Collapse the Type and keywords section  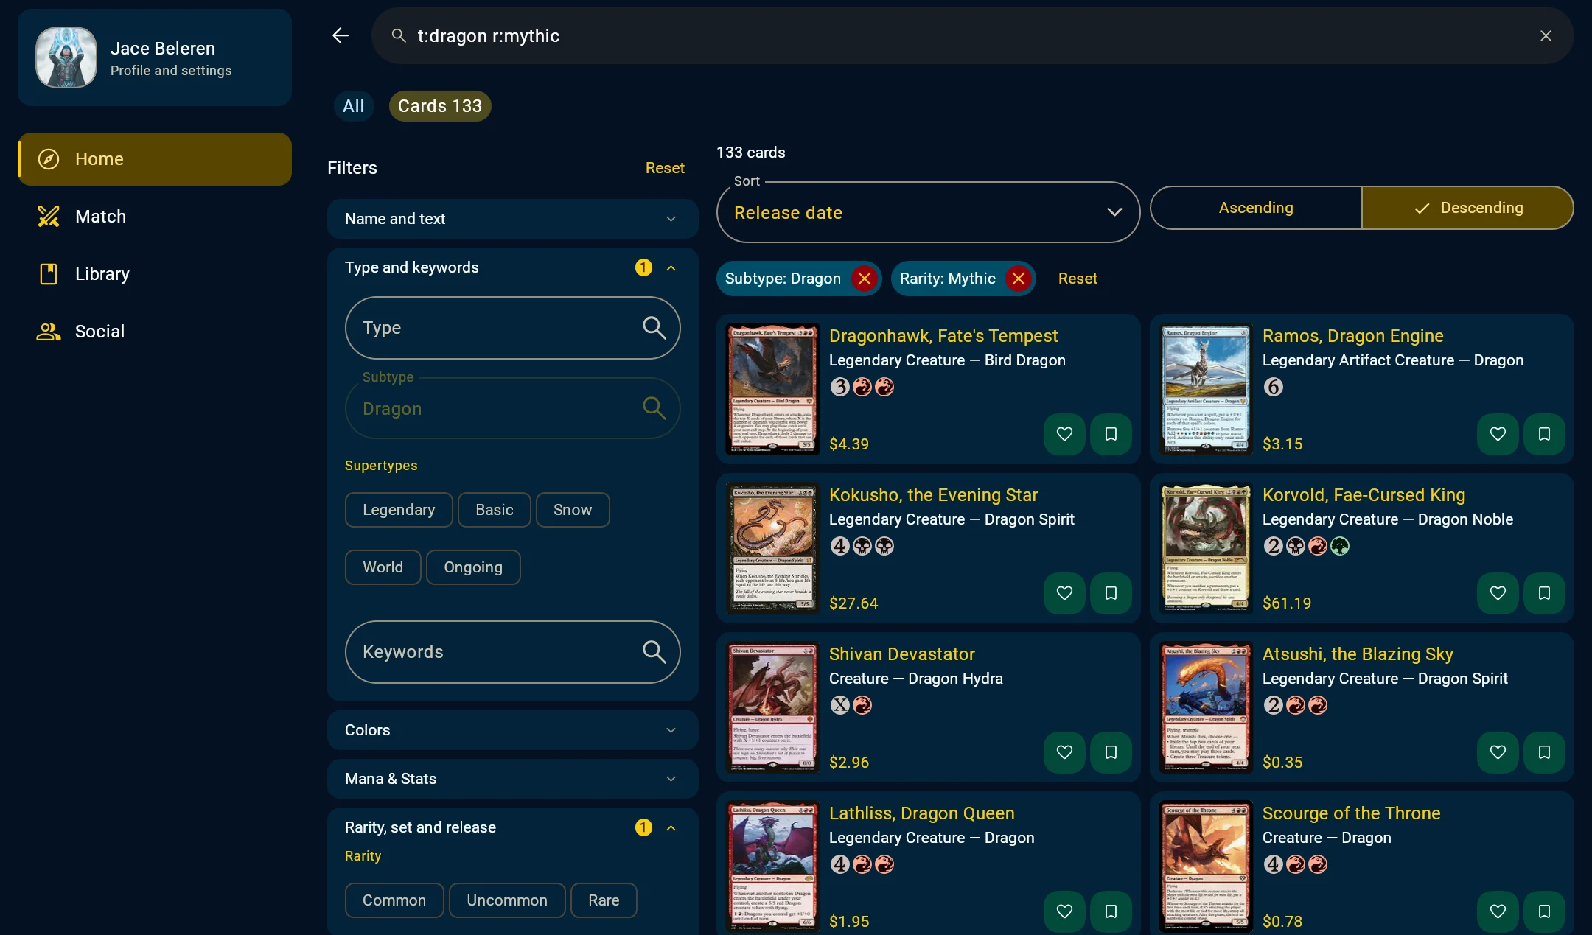512,267
